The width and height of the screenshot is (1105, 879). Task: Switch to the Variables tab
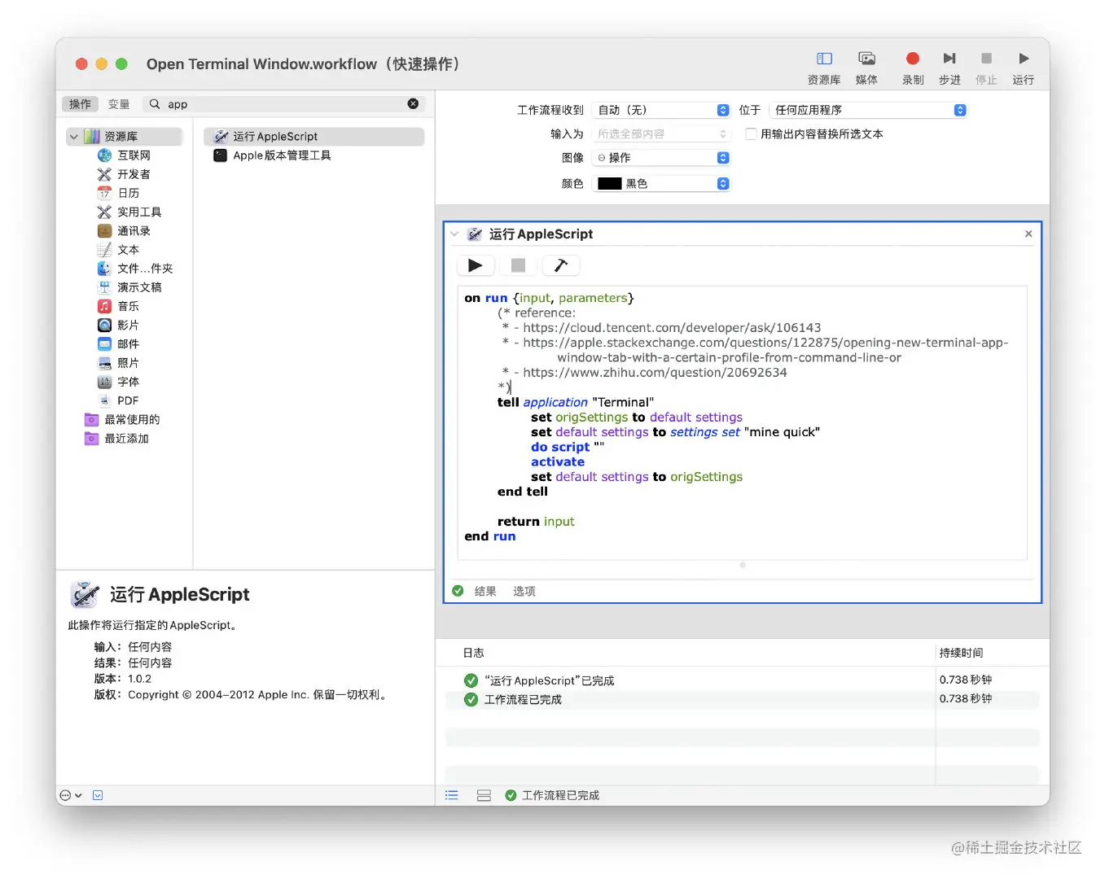119,104
